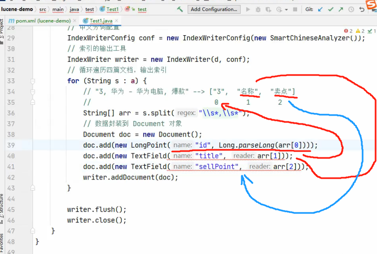This screenshot has width=377, height=254.
Task: Open the Structure tool window
Action: click(x=2, y=208)
